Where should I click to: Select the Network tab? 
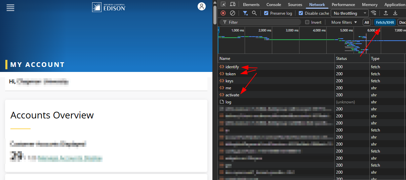(317, 5)
